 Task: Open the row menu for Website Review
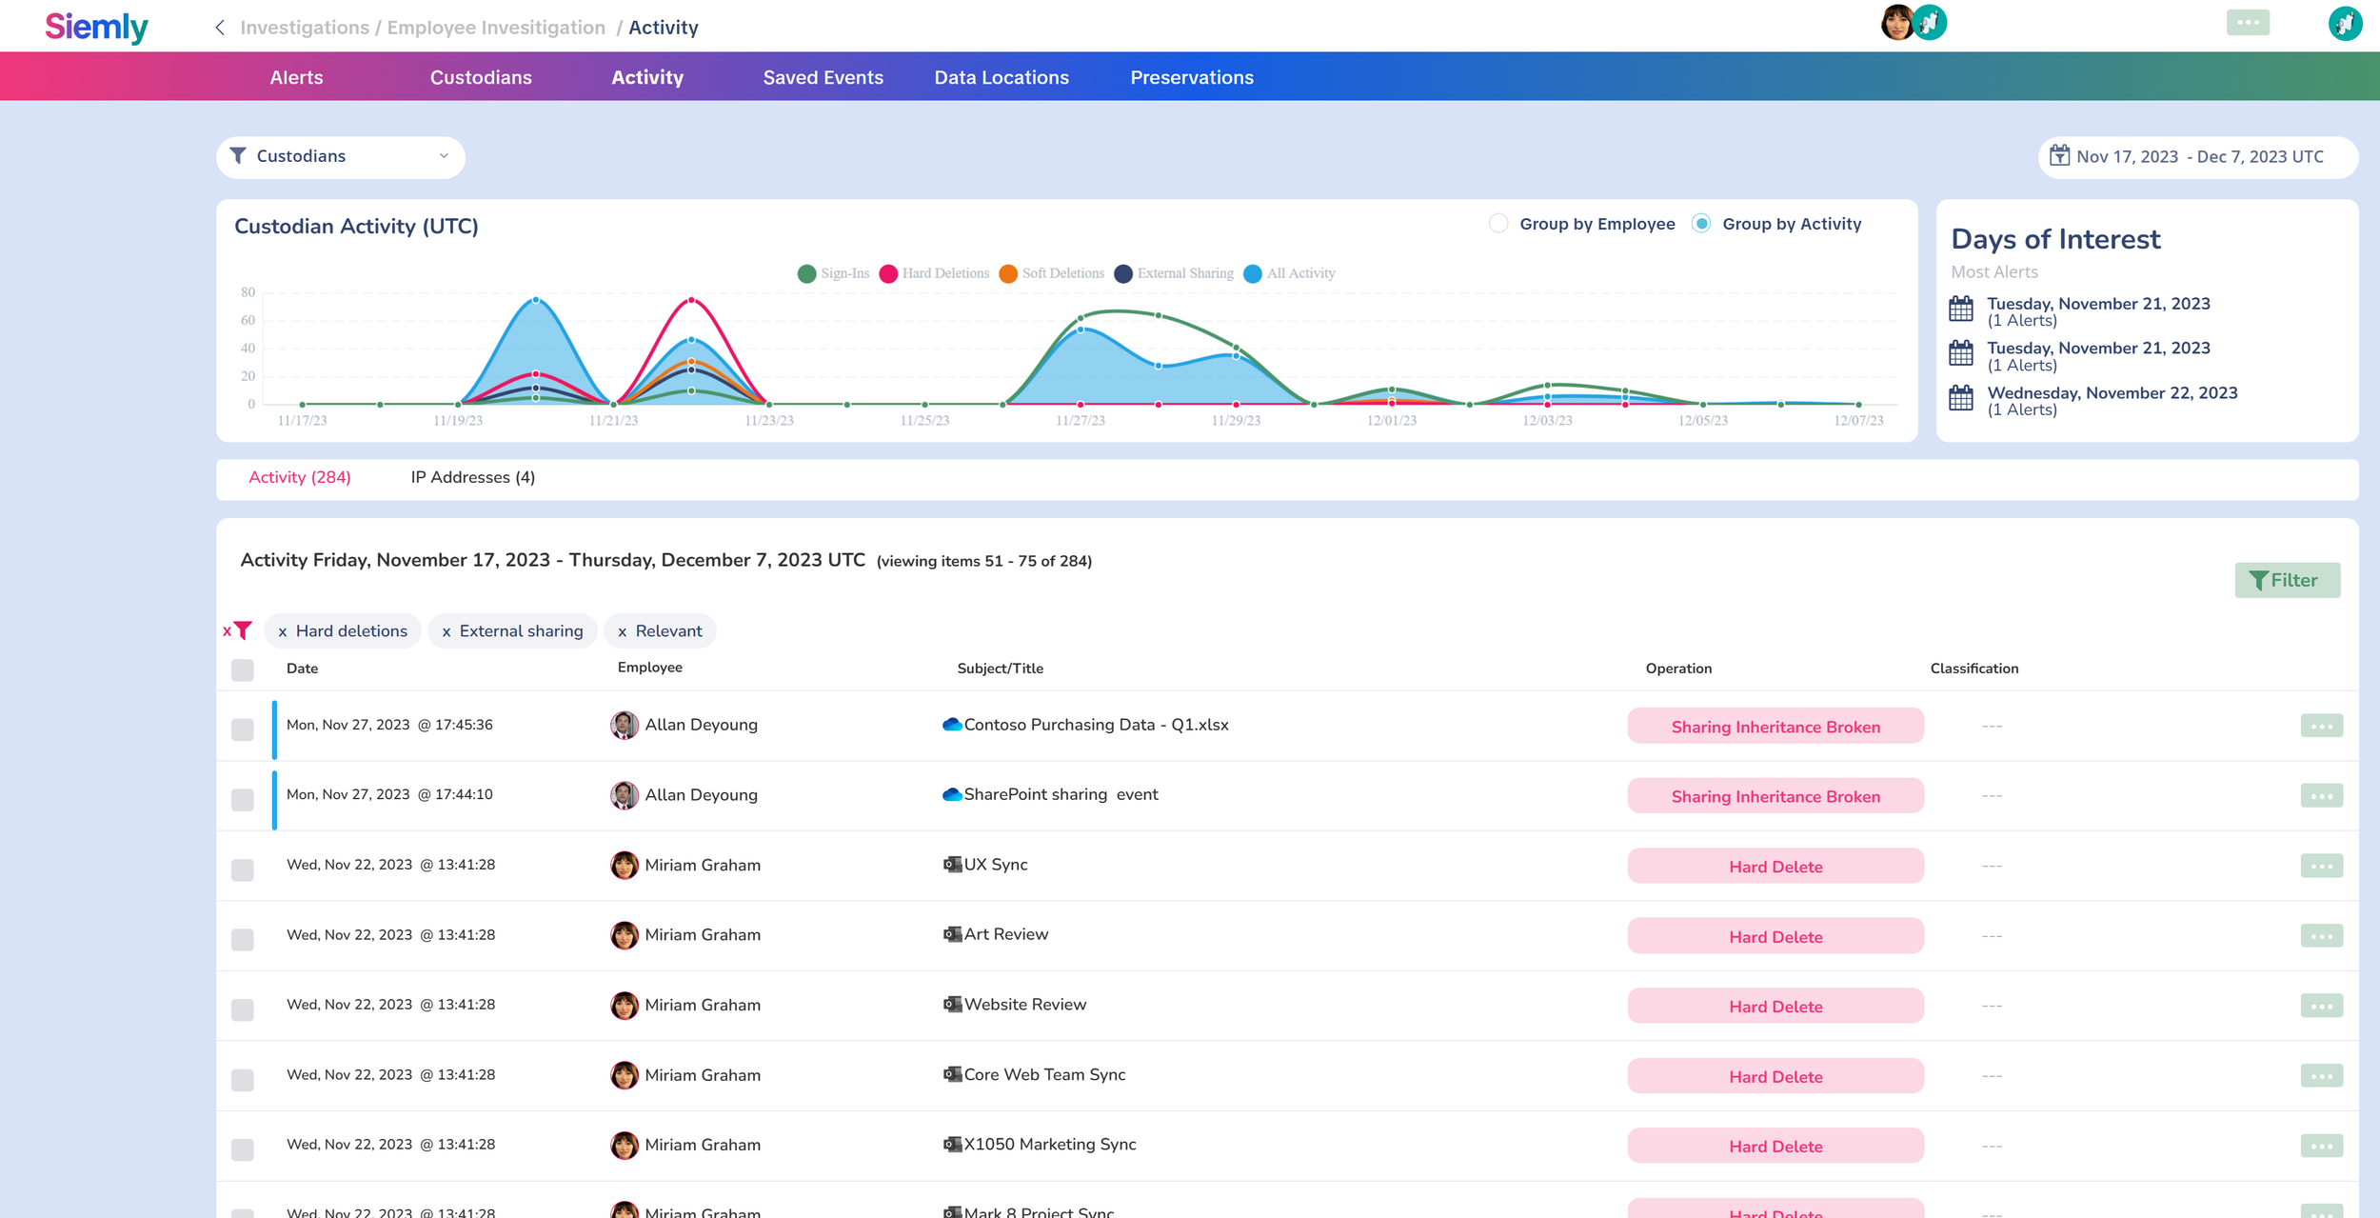[x=2321, y=1006]
